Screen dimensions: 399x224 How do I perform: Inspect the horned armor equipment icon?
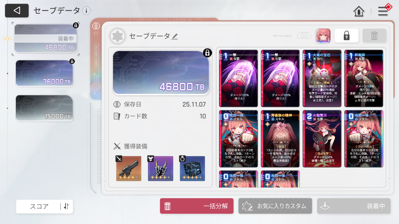pos(161,168)
